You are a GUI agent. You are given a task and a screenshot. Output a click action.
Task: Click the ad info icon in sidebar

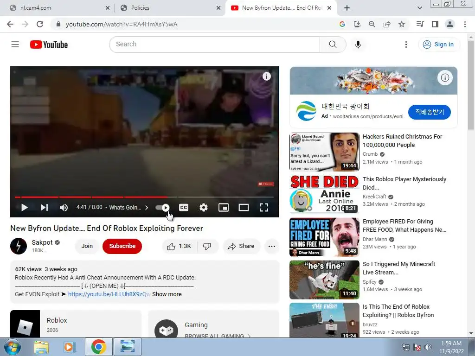(x=445, y=78)
